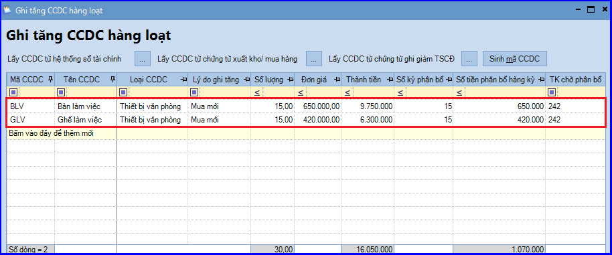
Task: Select periodic allocation 650.000
Action: [x=500, y=106]
